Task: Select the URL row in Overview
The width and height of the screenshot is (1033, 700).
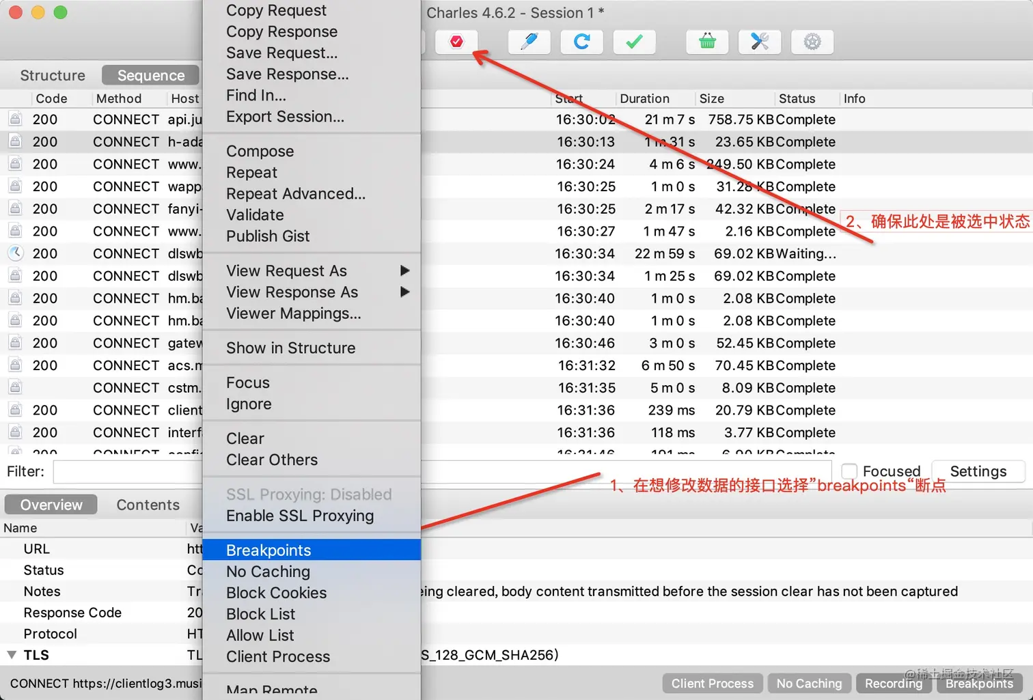Action: 516,549
